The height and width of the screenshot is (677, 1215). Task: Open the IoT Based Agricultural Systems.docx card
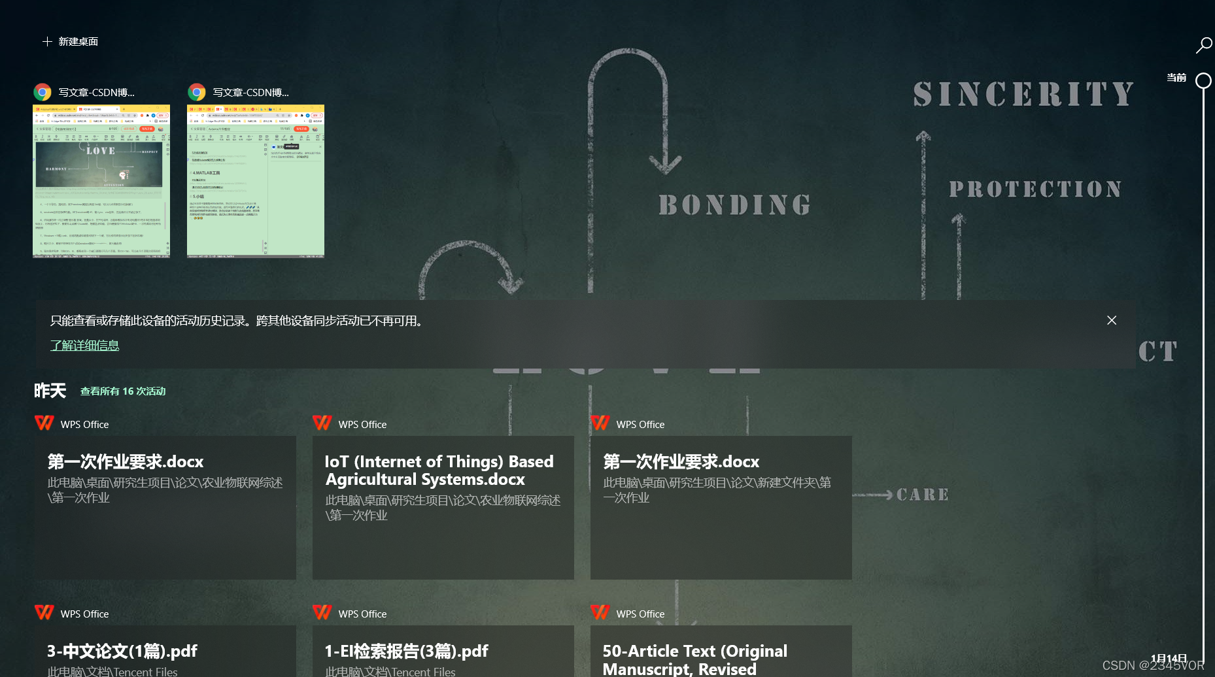pos(443,506)
